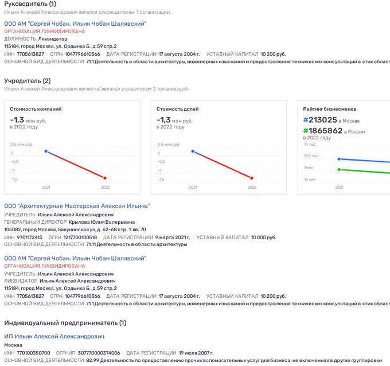Click 2021 blue point in Стоимость компаний chart

[x=45, y=151]
